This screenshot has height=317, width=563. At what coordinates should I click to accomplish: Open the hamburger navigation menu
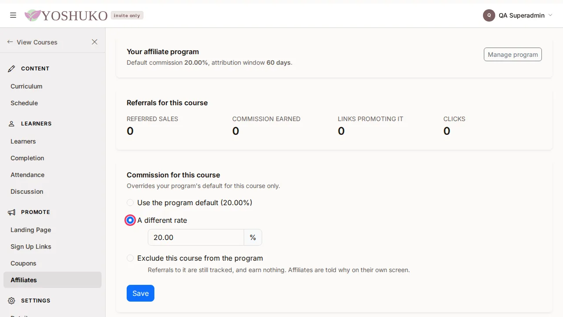point(13,15)
